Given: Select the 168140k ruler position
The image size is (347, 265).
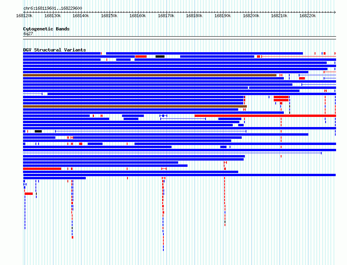Looking at the screenshot, I should [81, 16].
